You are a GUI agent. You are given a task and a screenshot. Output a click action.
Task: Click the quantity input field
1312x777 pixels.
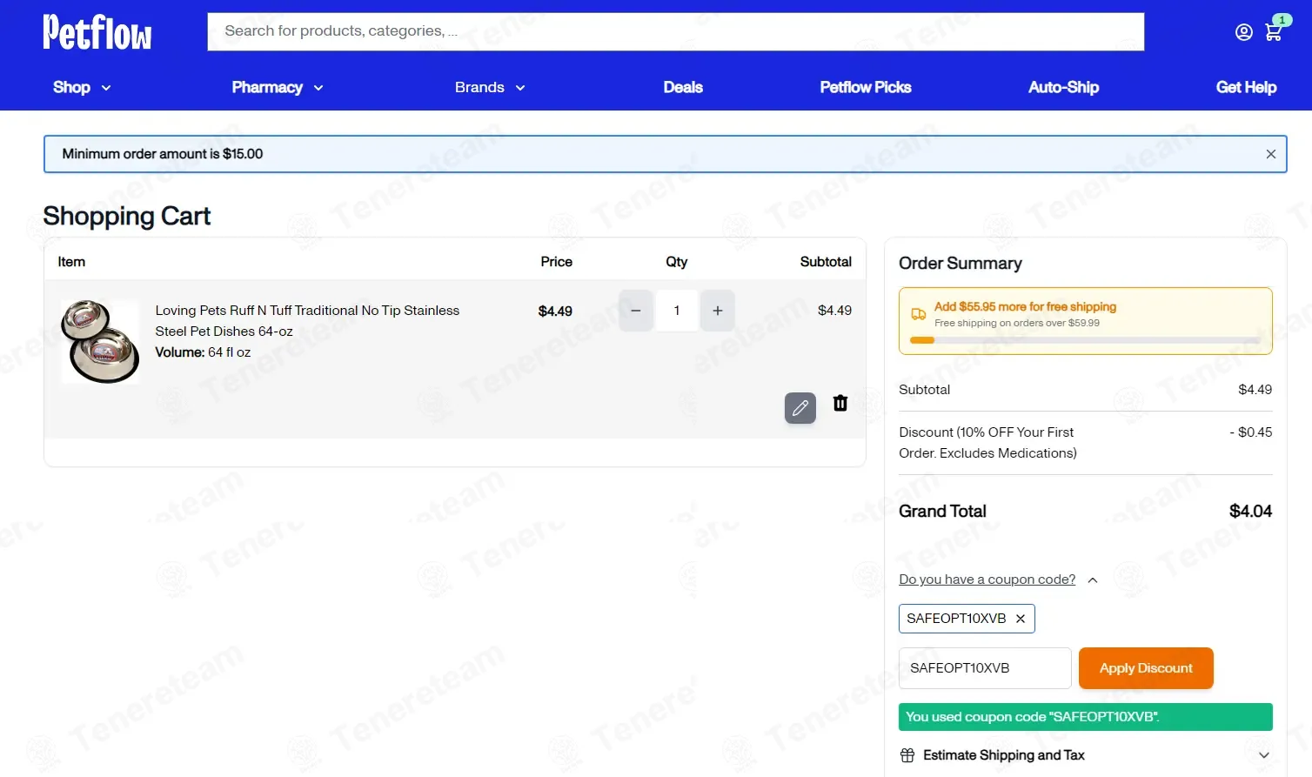coord(677,311)
